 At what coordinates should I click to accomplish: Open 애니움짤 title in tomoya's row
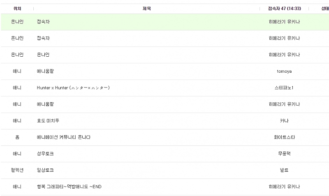point(45,71)
